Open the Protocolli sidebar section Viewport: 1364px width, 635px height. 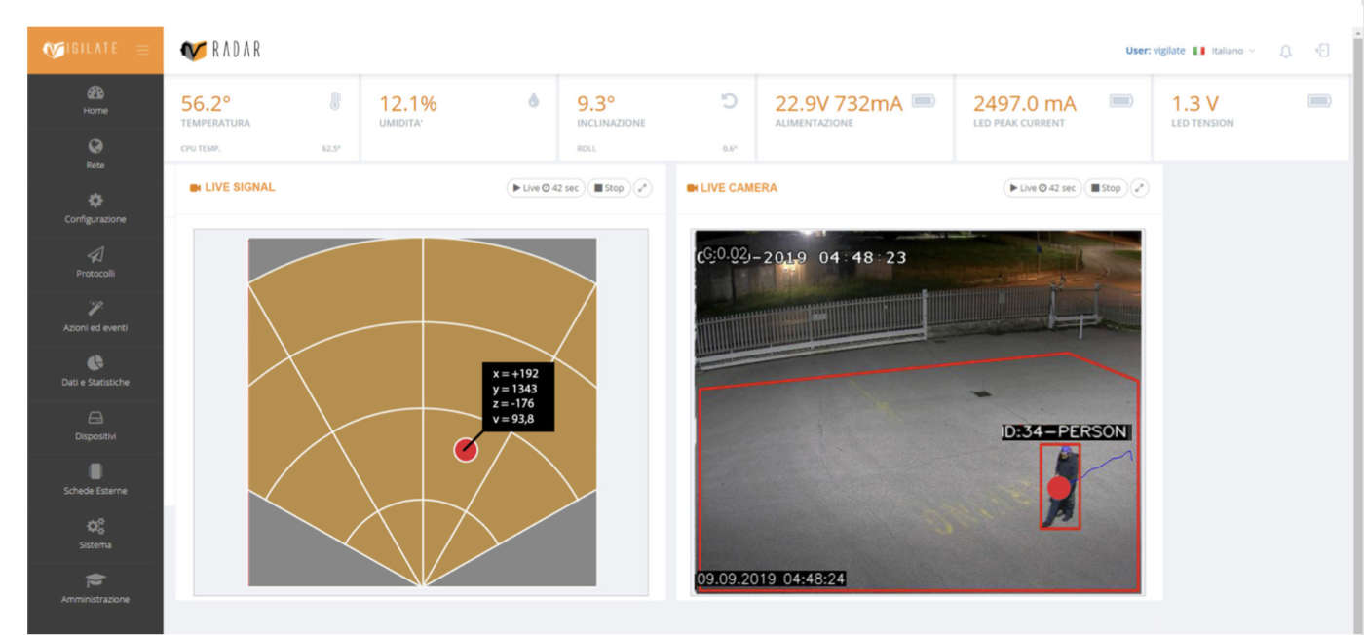coord(95,263)
